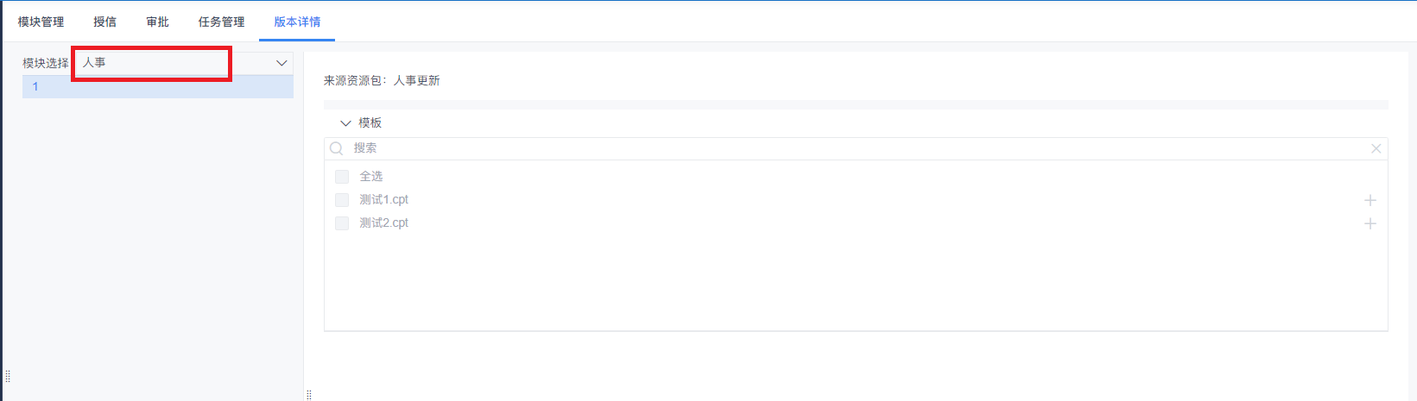
Task: Check the 测试2.cpt checkbox
Action: click(342, 223)
